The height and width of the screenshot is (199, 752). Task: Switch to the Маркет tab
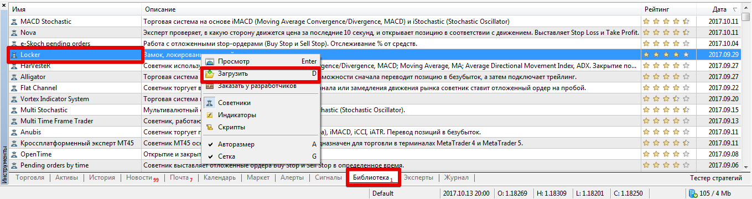click(258, 177)
